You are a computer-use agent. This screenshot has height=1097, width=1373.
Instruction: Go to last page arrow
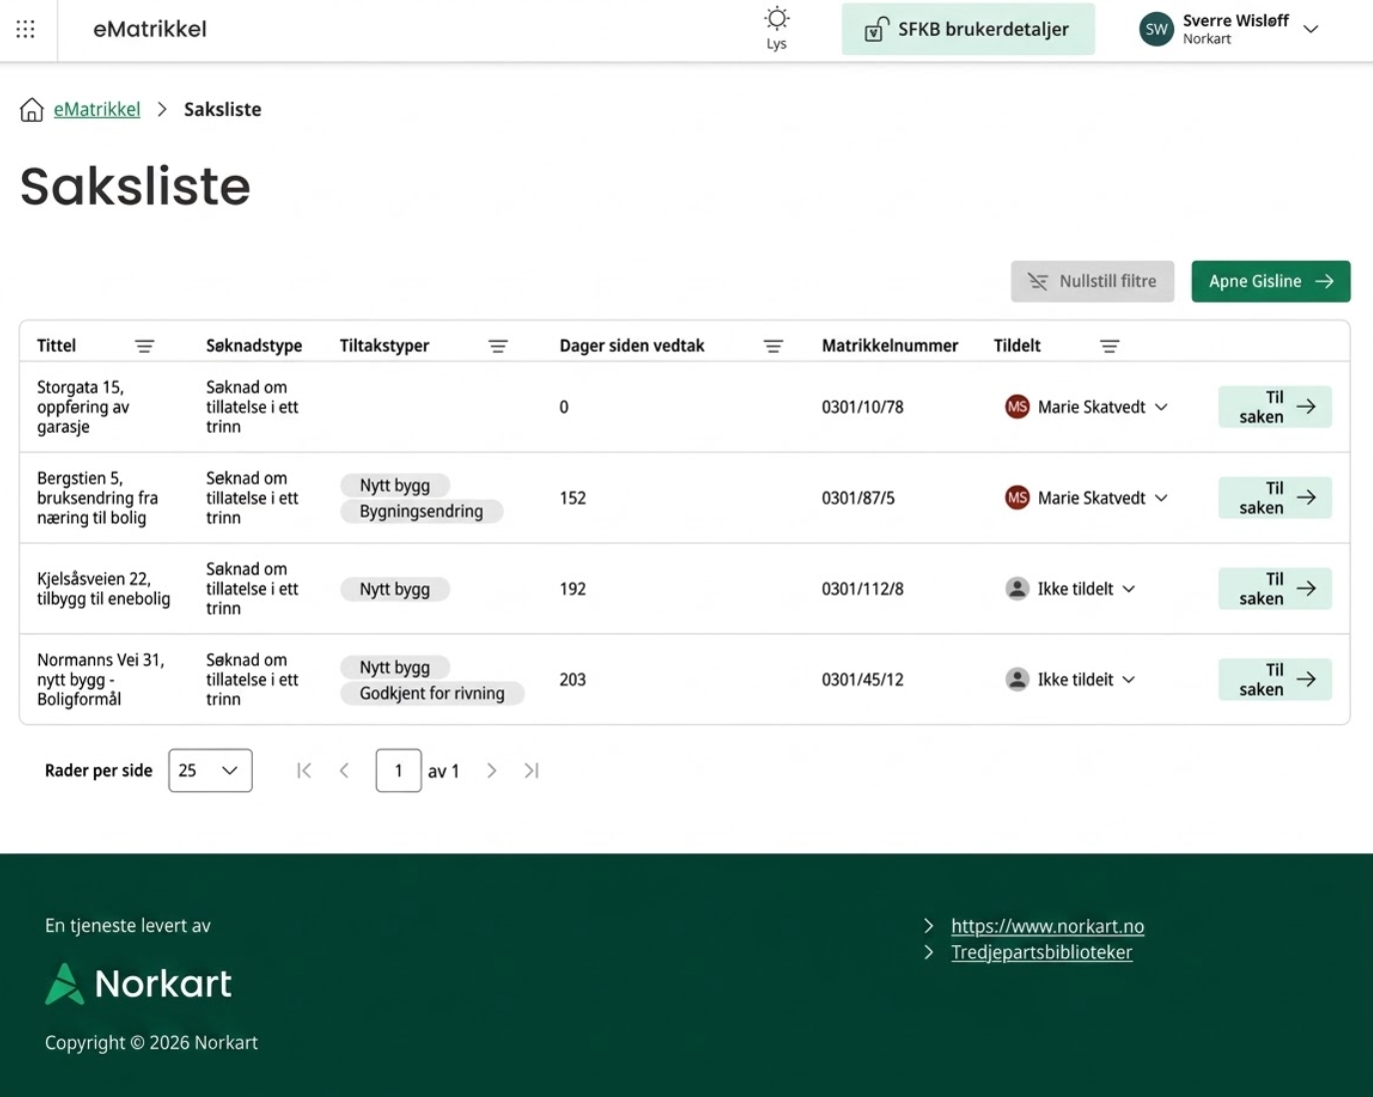(532, 770)
